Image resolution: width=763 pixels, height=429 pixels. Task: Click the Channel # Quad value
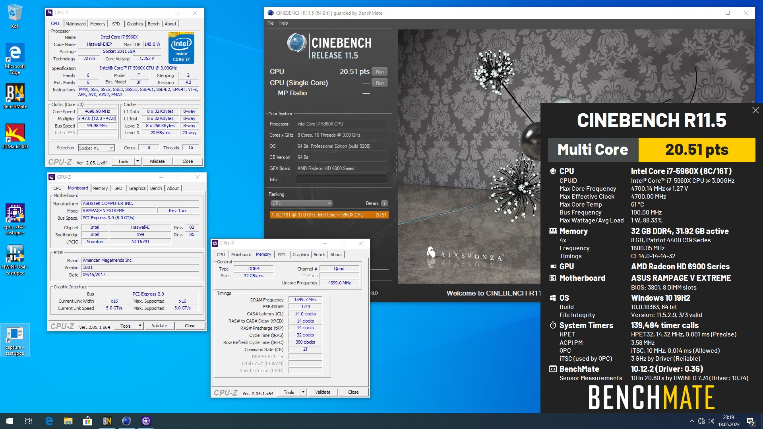(x=339, y=269)
